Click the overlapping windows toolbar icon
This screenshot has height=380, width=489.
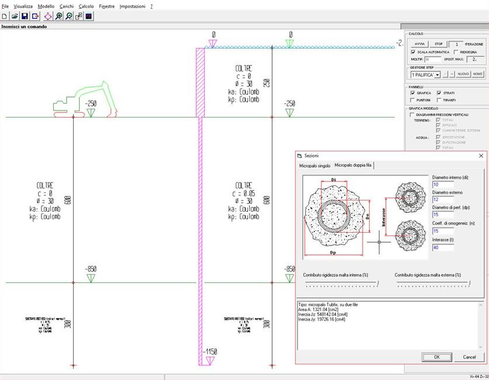pos(79,16)
